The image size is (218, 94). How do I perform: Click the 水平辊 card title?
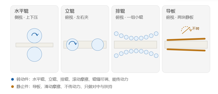[x=21, y=11]
